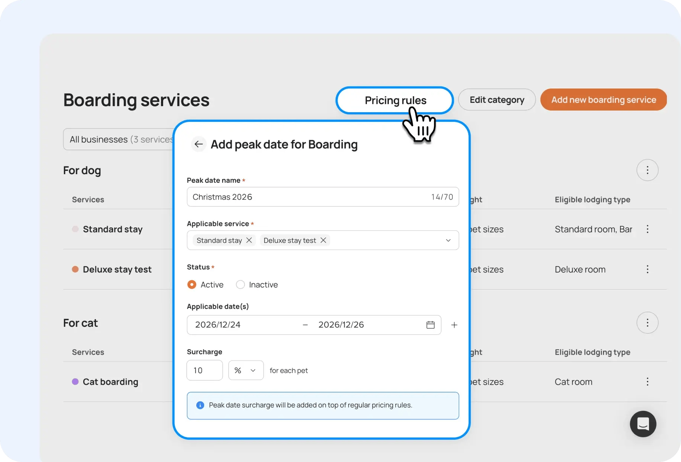Edit the Peak date name field

(323, 197)
